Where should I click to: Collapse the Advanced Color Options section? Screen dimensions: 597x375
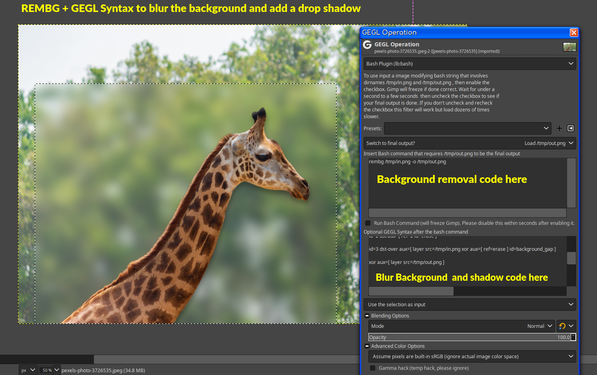click(367, 346)
